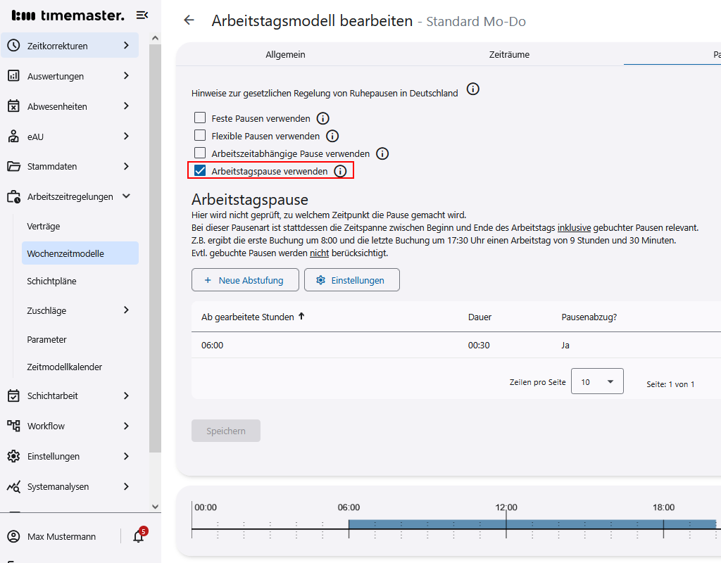Click the 12:00 marker on timeline

pyautogui.click(x=506, y=507)
